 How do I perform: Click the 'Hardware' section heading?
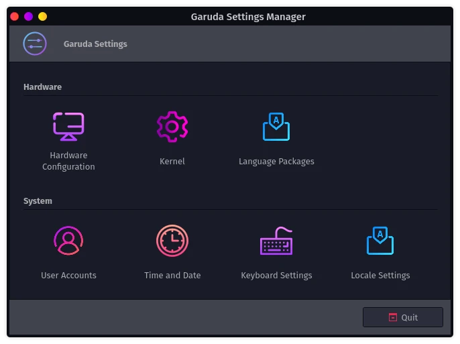tap(42, 87)
